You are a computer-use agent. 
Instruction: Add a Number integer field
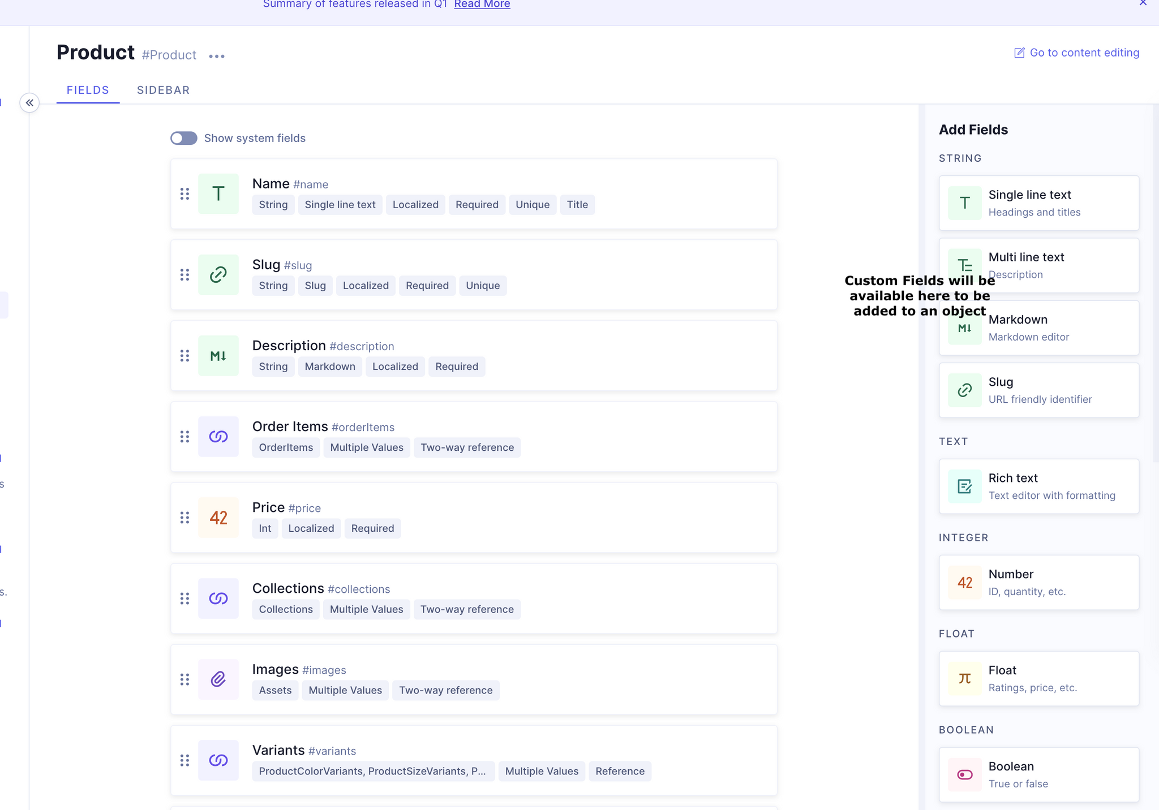(1039, 582)
